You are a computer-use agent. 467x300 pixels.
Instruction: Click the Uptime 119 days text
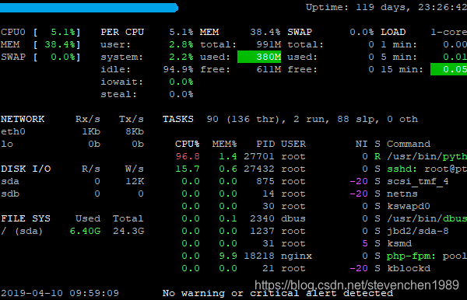386,7
